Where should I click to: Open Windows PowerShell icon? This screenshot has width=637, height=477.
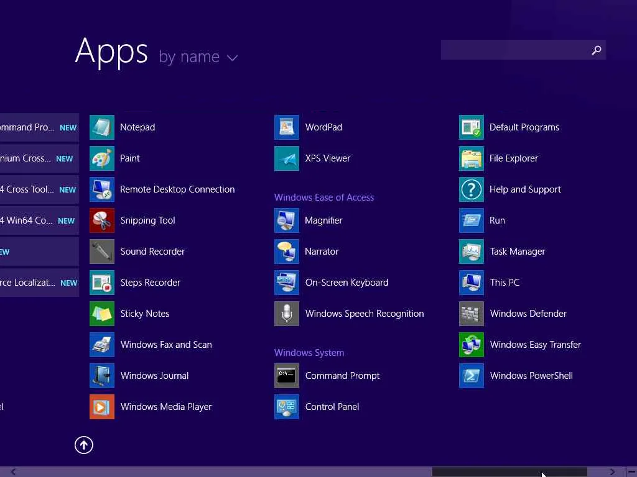(x=472, y=376)
